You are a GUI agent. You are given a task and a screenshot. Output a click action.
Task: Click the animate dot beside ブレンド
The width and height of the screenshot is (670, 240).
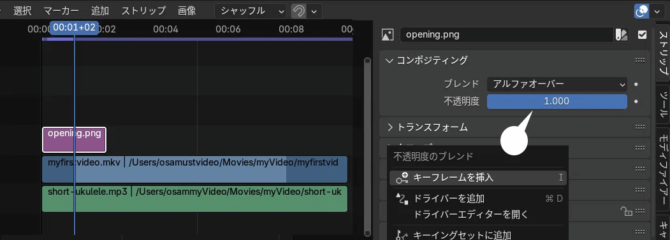pos(636,84)
